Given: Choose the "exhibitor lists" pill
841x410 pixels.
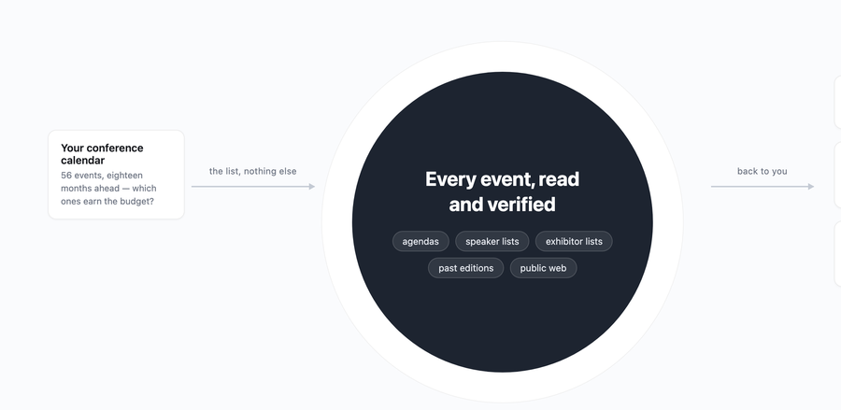Looking at the screenshot, I should [x=574, y=241].
